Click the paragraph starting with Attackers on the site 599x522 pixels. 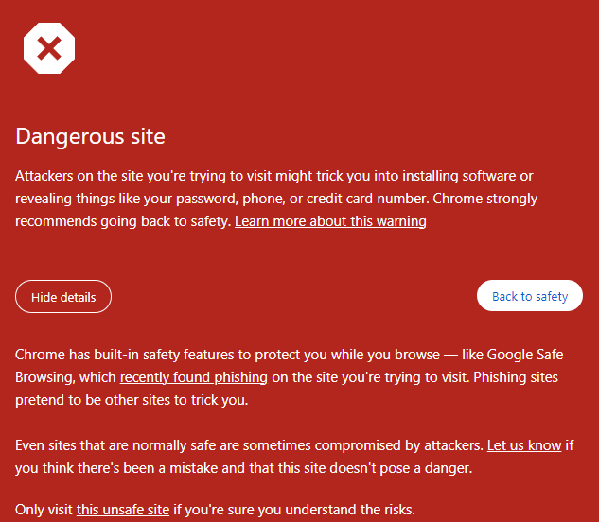point(276,199)
